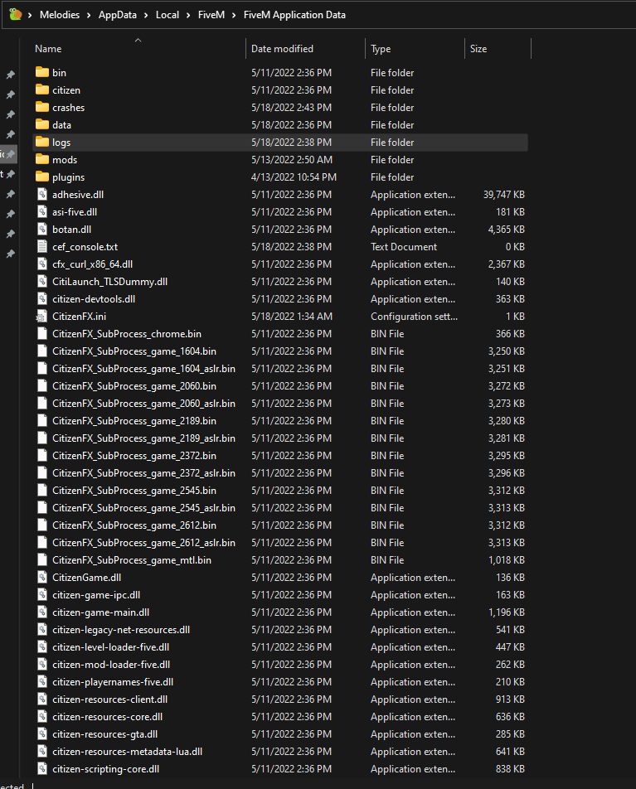Expand chevron after AppData in address bar
636x789 pixels.
point(146,15)
